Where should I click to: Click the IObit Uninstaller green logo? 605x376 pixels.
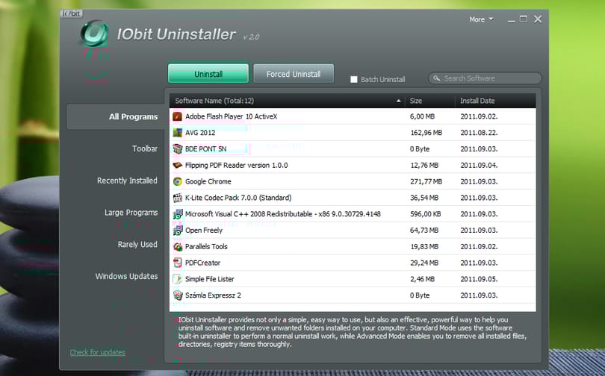click(x=94, y=34)
